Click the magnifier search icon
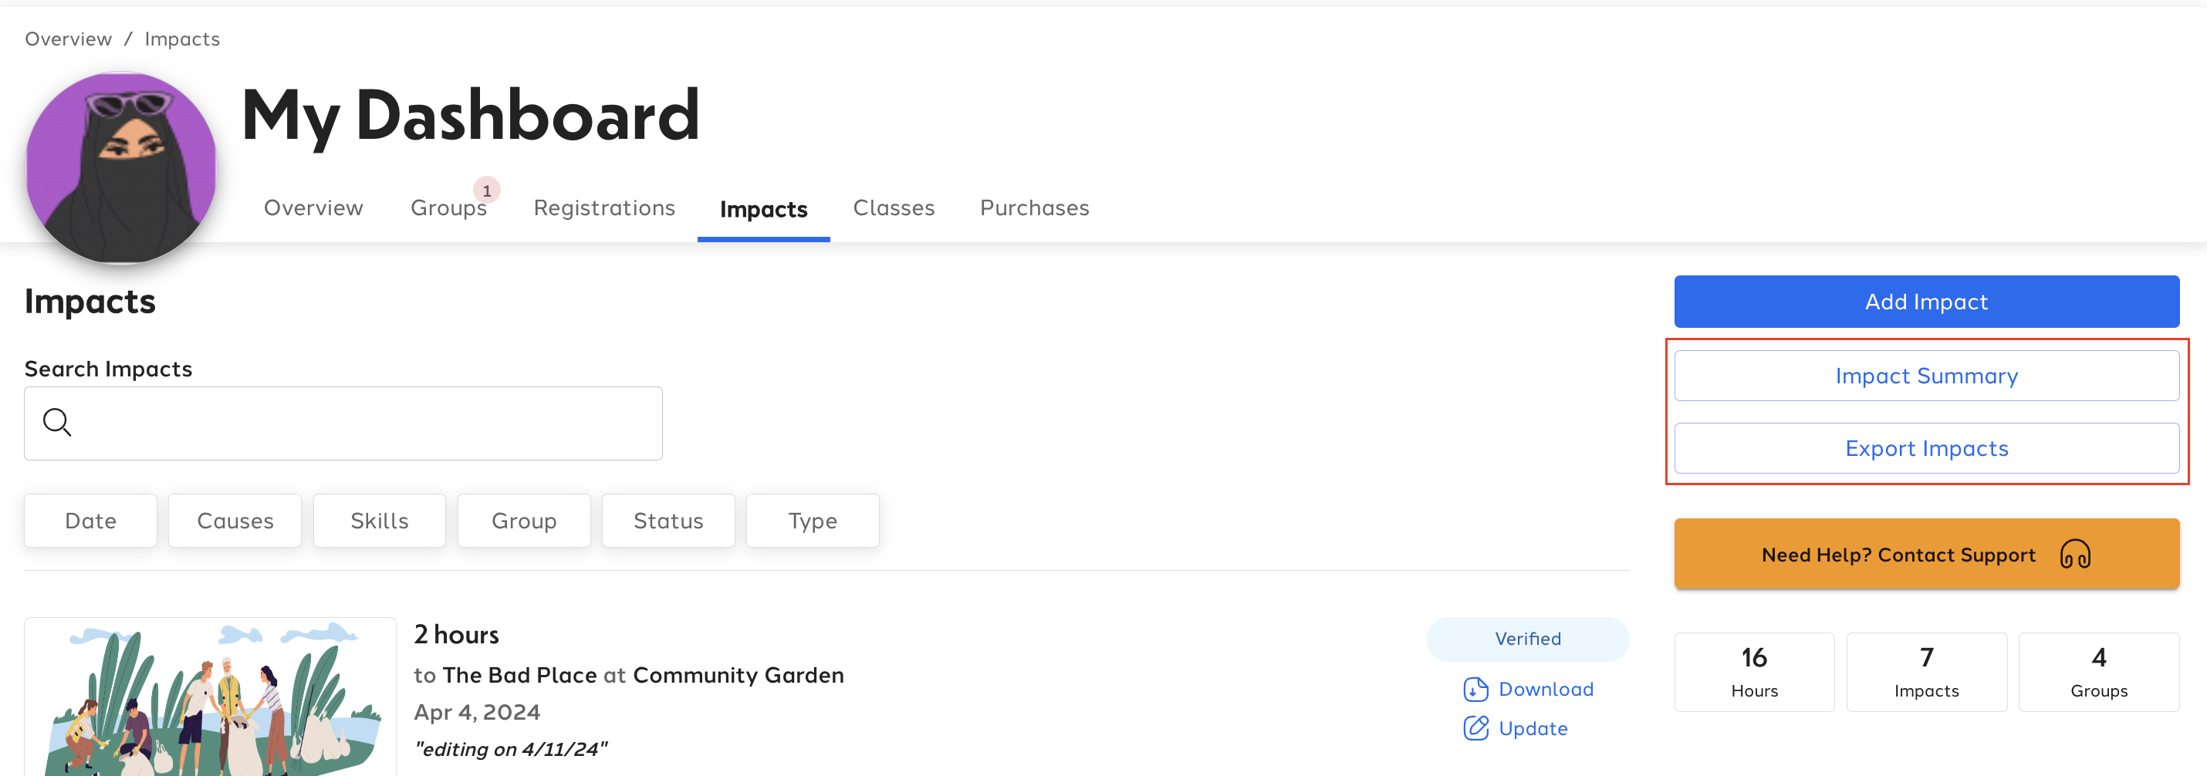The height and width of the screenshot is (776, 2207). click(x=57, y=422)
